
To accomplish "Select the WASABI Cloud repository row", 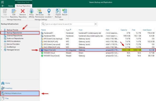I will pos(98,53).
